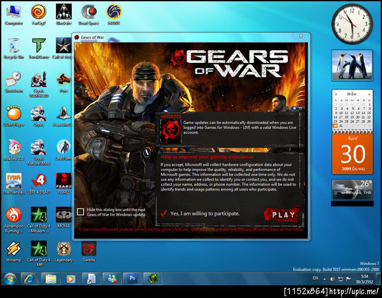This screenshot has height=298, width=382.
Task: Open the Lost Planet shortcut
Action: (63, 150)
